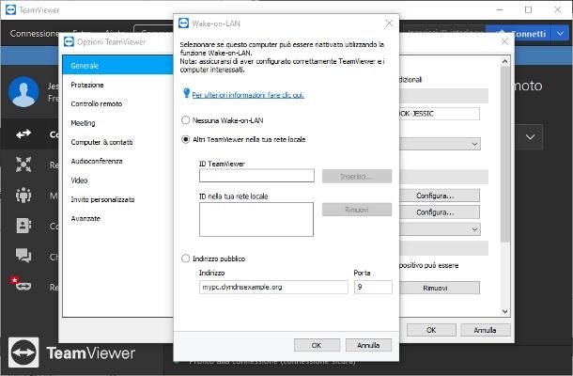Screen dimensions: 573x376
Task: Open the Remote Management icon in sidebar
Action: [x=23, y=164]
